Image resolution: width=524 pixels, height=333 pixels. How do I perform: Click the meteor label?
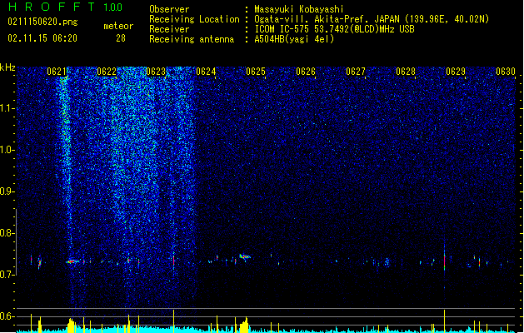[x=118, y=26]
